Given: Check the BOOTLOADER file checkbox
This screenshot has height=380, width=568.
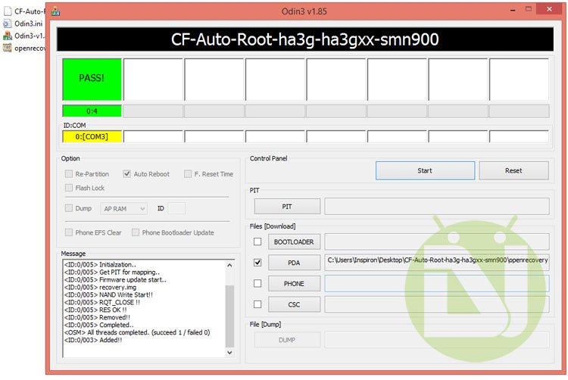Looking at the screenshot, I should [x=257, y=241].
